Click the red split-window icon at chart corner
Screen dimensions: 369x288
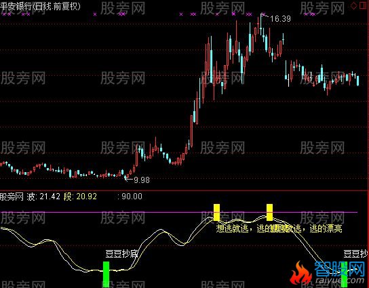pyautogui.click(x=363, y=6)
